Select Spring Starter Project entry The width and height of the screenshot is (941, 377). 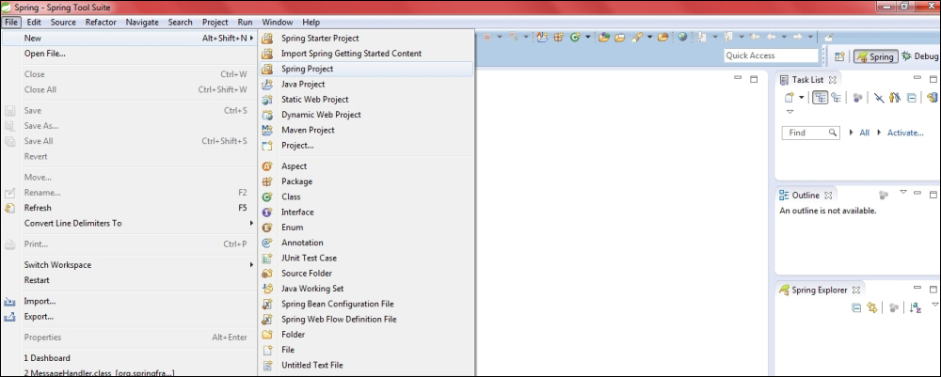click(x=366, y=38)
